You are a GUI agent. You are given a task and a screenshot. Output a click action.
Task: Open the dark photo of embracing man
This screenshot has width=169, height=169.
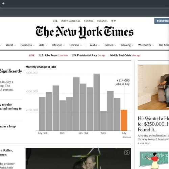click(78, 159)
